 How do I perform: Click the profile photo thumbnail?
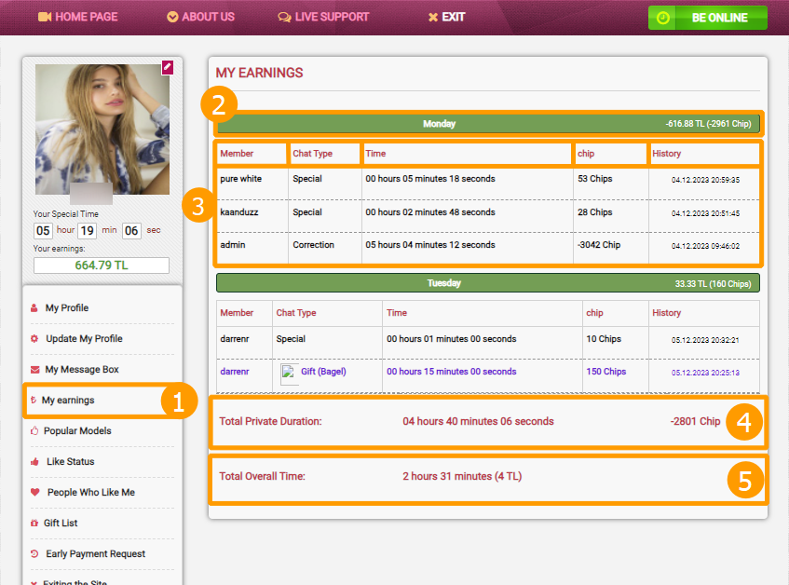coord(102,129)
